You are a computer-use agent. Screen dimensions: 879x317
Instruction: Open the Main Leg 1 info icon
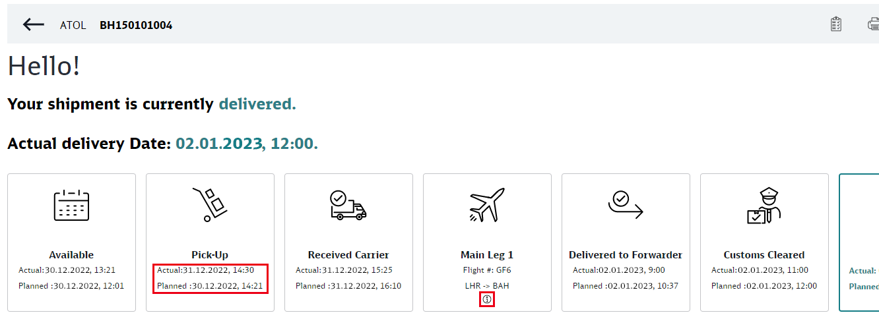coord(487,299)
